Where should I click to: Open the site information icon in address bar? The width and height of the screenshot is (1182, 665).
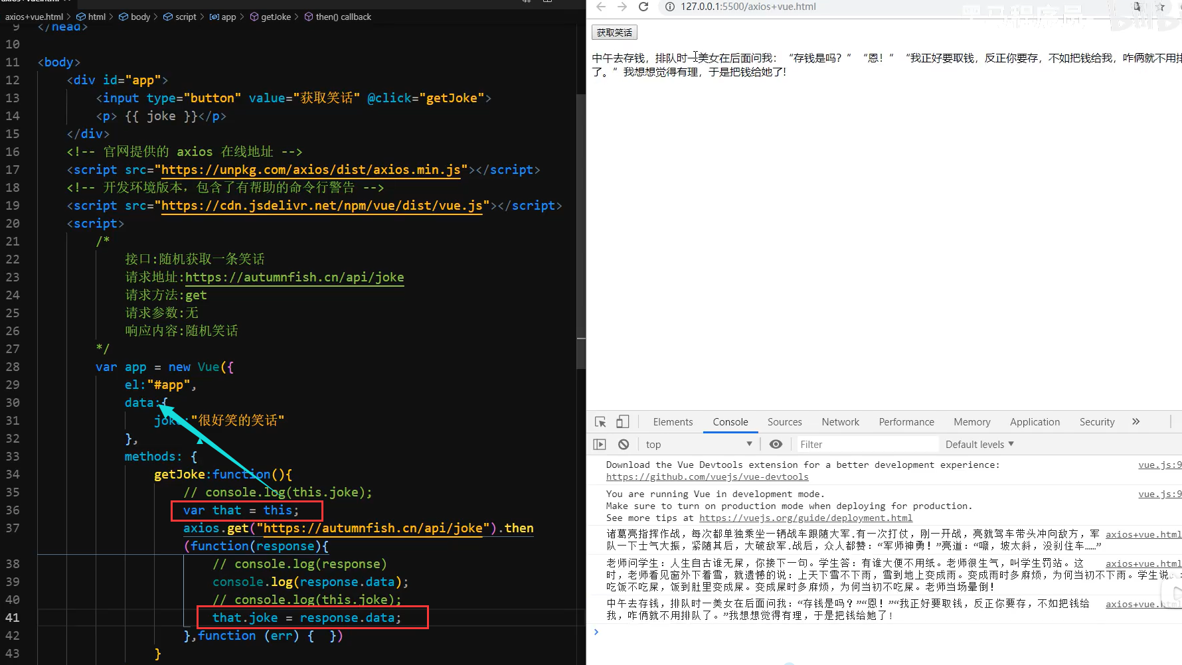point(669,7)
